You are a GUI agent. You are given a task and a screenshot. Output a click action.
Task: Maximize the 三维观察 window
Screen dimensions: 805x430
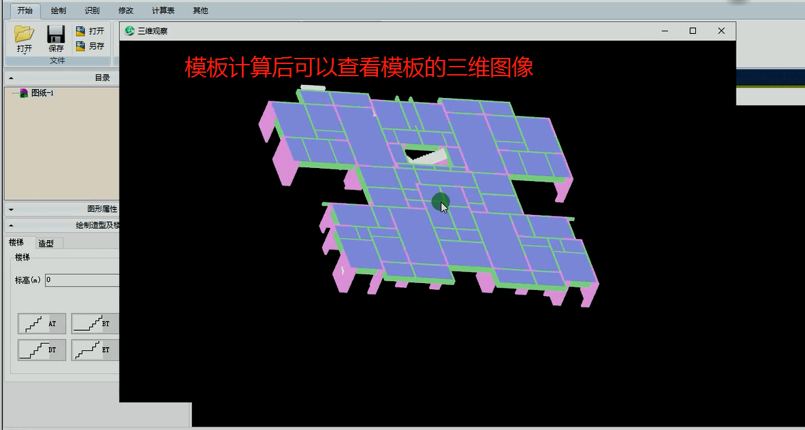point(693,31)
